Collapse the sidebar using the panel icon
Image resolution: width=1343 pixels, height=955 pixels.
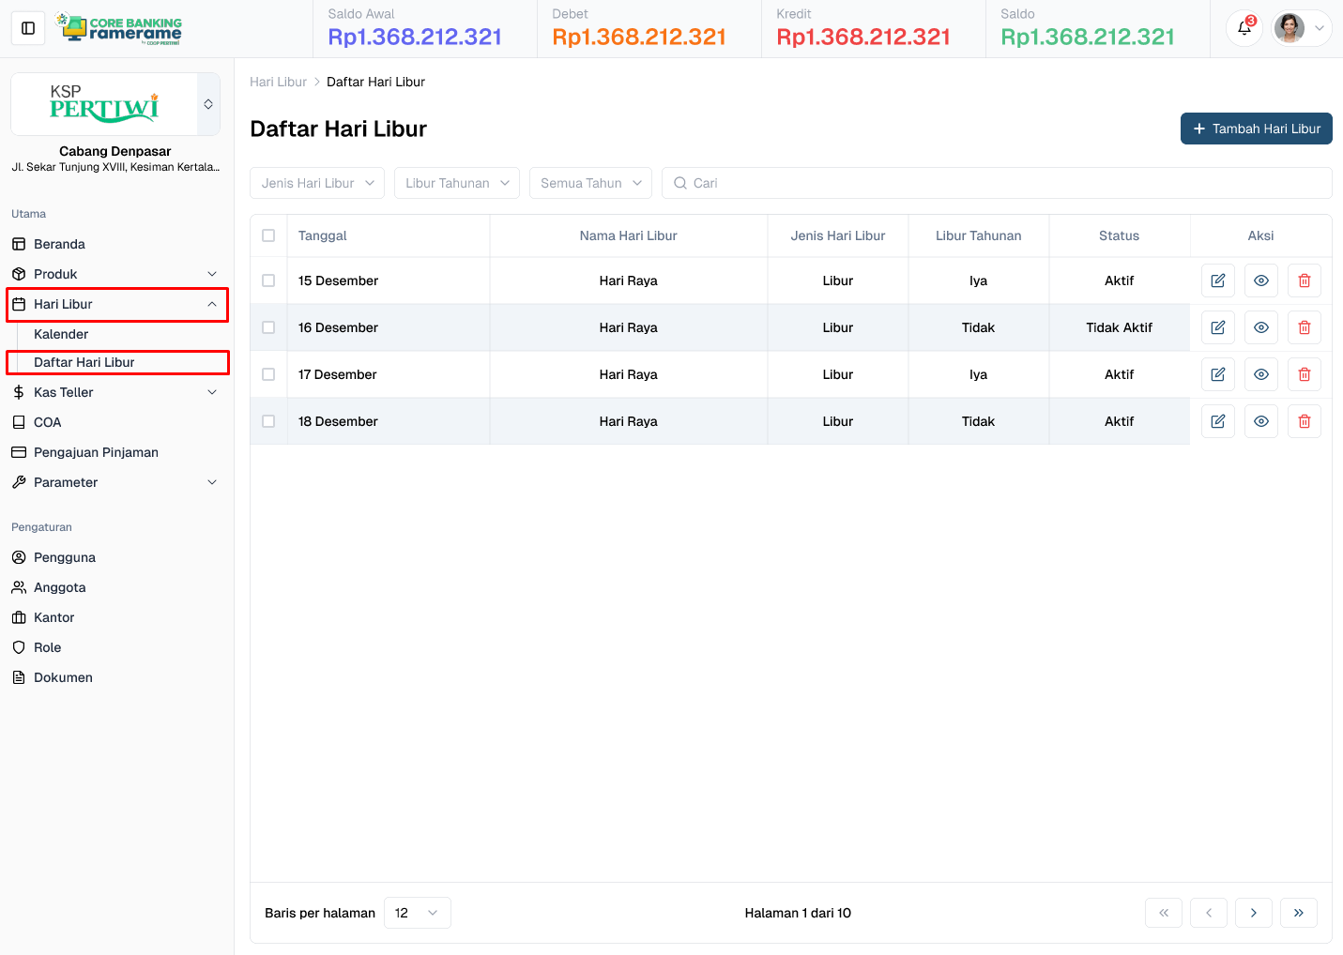tap(27, 28)
